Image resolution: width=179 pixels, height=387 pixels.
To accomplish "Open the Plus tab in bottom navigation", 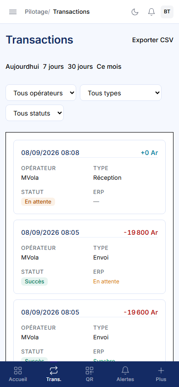I will point(161,374).
